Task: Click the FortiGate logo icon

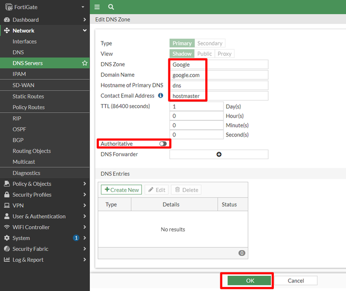Action: pyautogui.click(x=9, y=7)
